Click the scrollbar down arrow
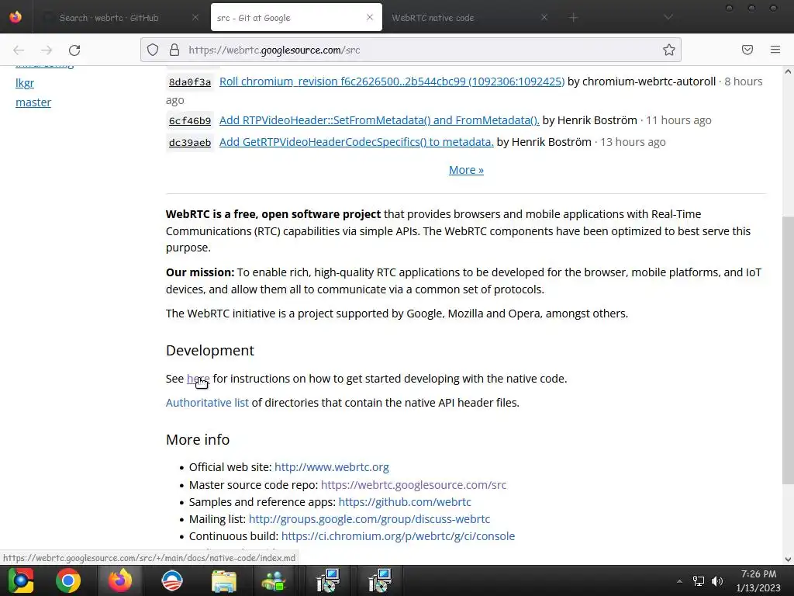This screenshot has height=596, width=794. (788, 560)
